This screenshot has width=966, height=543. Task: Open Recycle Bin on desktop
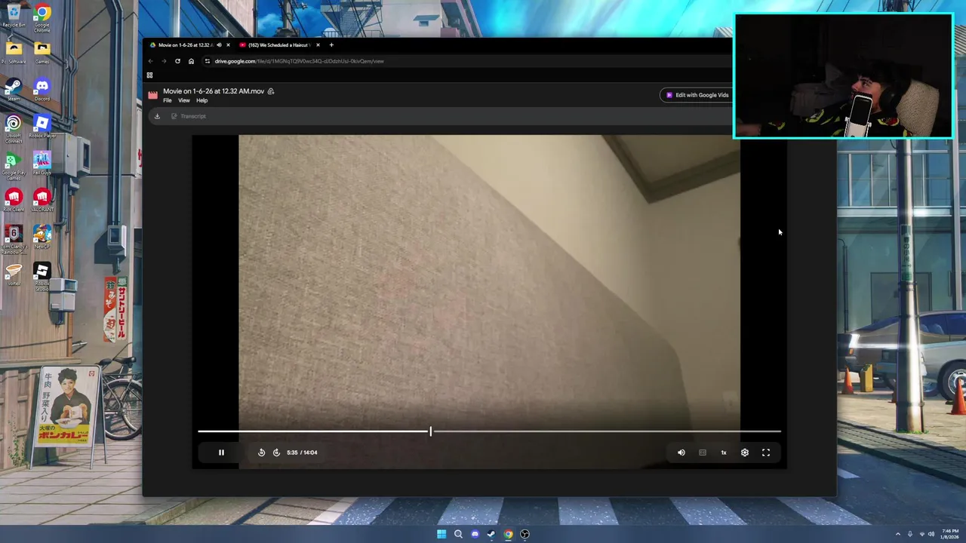pos(14,15)
